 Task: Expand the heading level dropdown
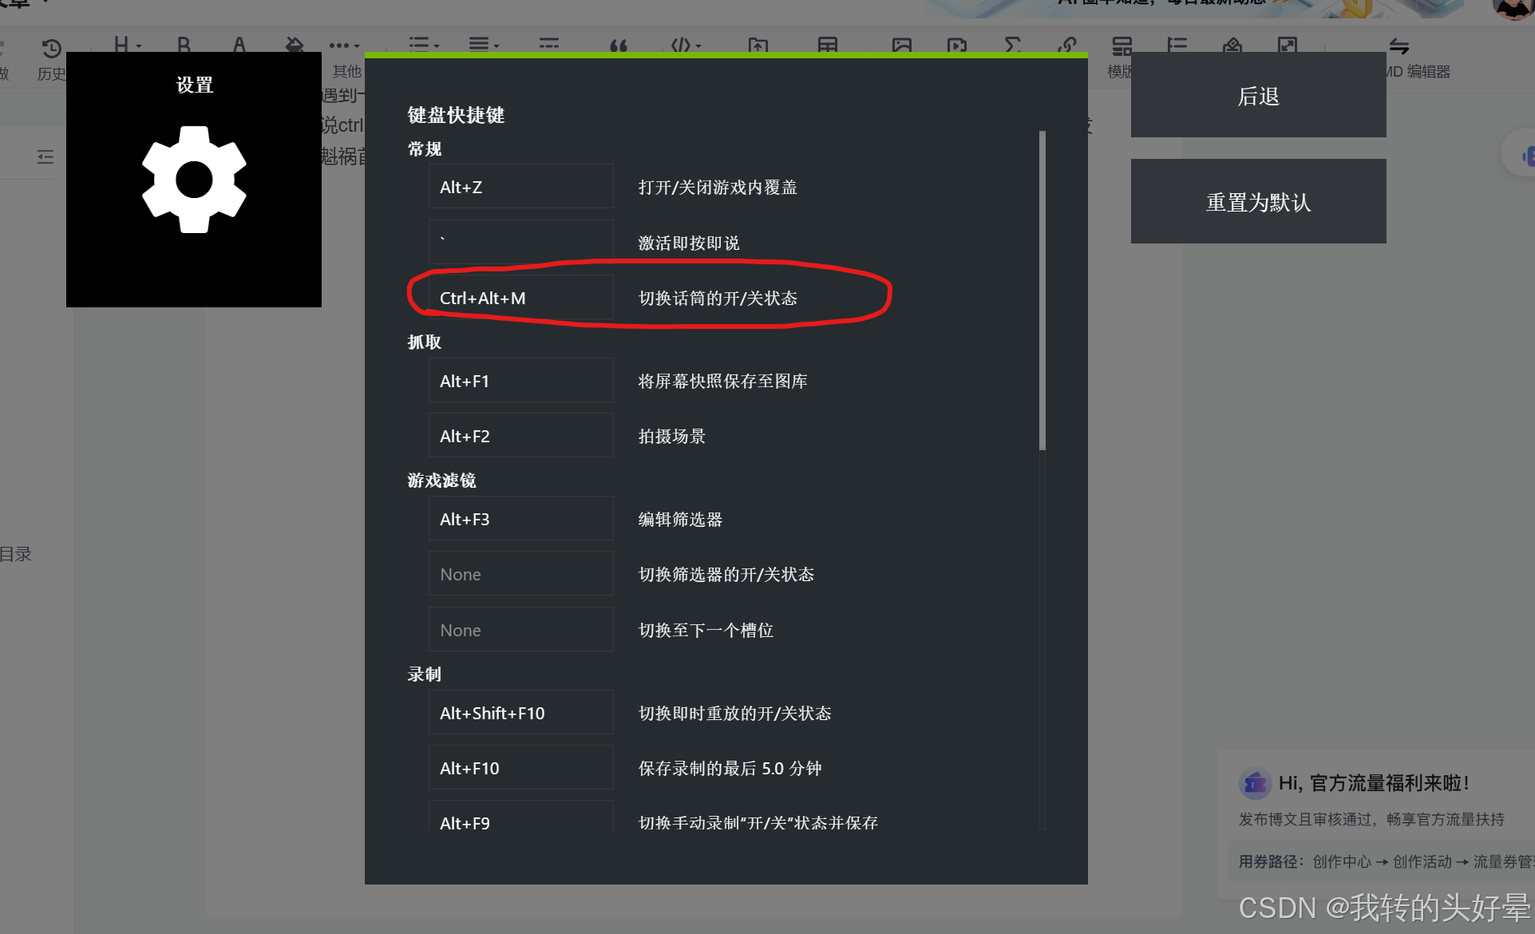(126, 46)
